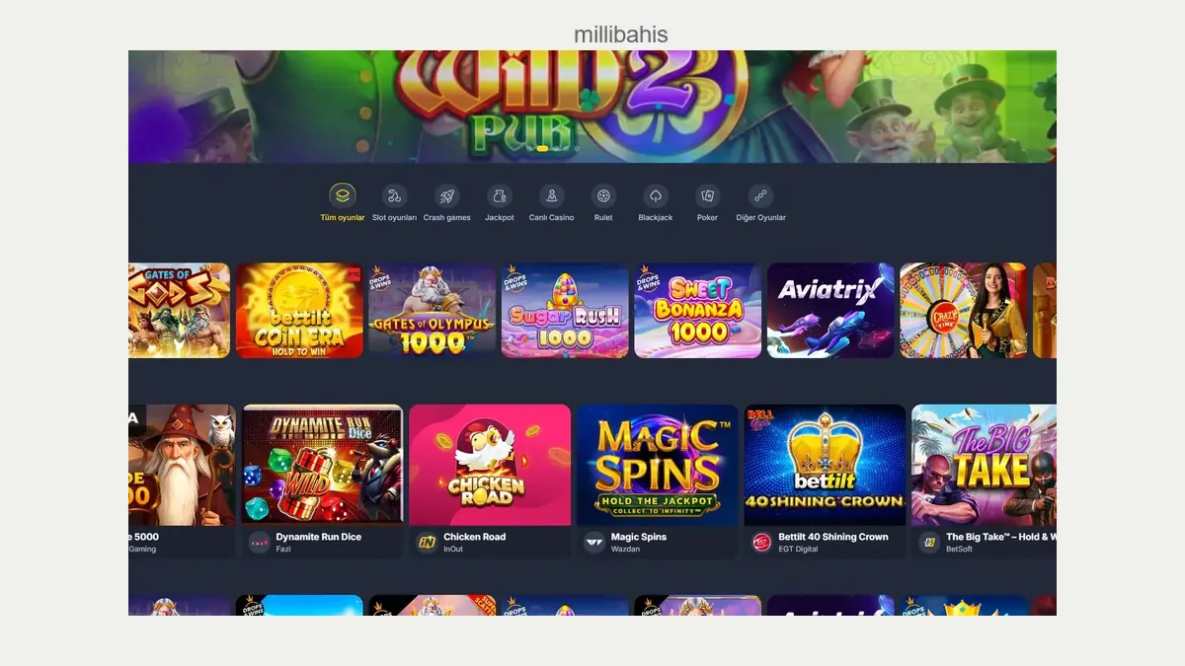Image resolution: width=1185 pixels, height=666 pixels.
Task: Open Crash games rocket icon
Action: [x=447, y=195]
